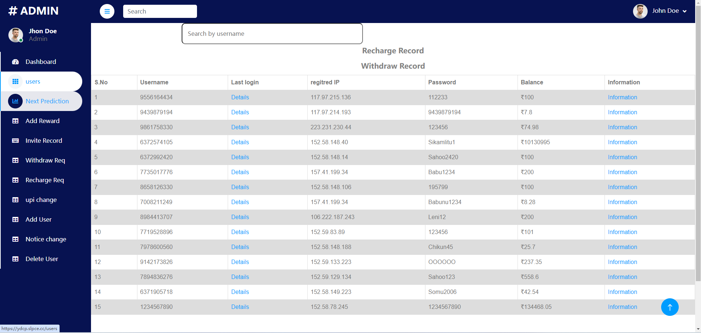View Information for user 8658126330
Screen dimensions: 701x333
(622, 187)
